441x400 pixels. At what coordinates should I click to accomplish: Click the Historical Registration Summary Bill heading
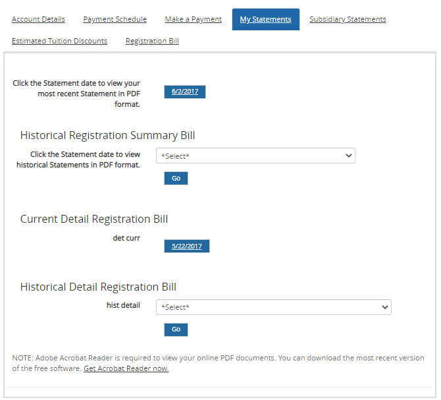pyautogui.click(x=107, y=135)
